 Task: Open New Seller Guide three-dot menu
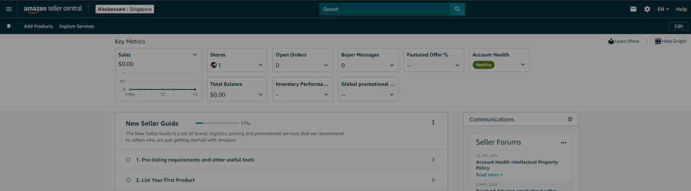[x=433, y=123]
